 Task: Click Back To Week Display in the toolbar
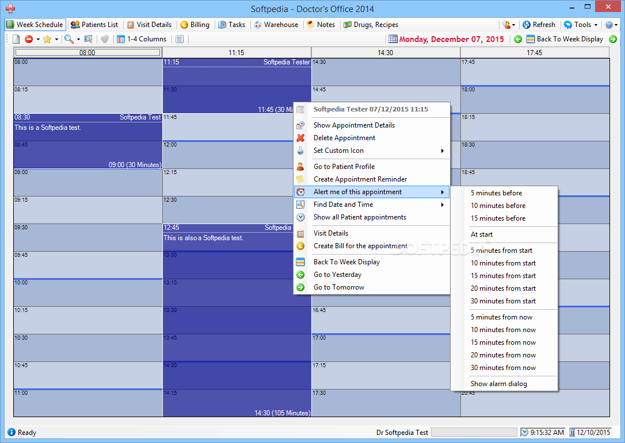565,39
